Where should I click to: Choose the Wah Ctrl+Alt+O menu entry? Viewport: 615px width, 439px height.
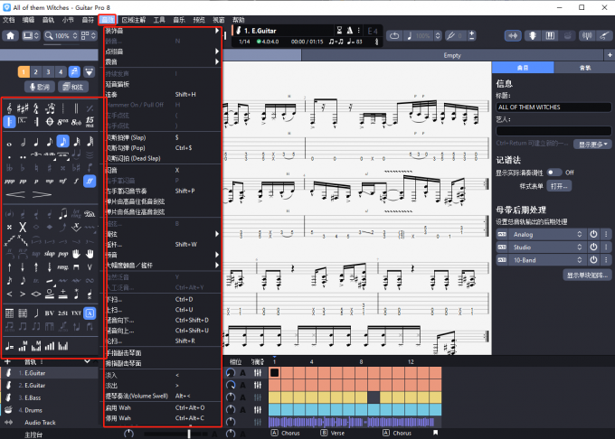pos(163,407)
